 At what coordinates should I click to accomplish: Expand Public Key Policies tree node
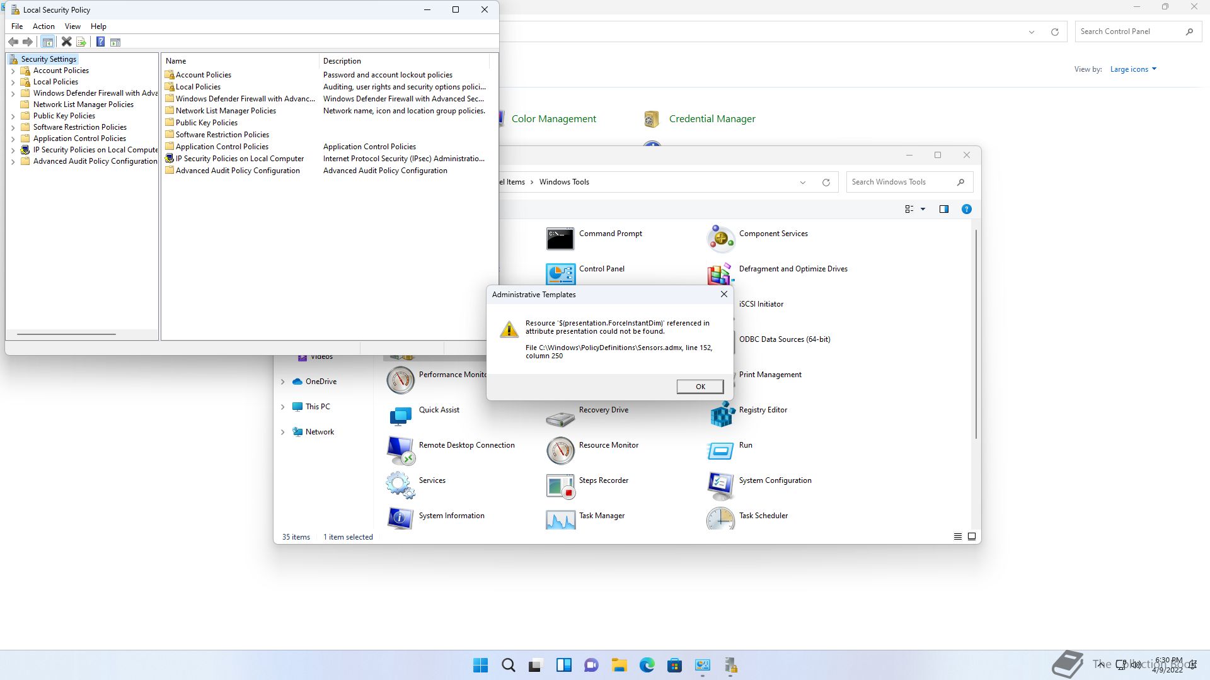tap(13, 116)
